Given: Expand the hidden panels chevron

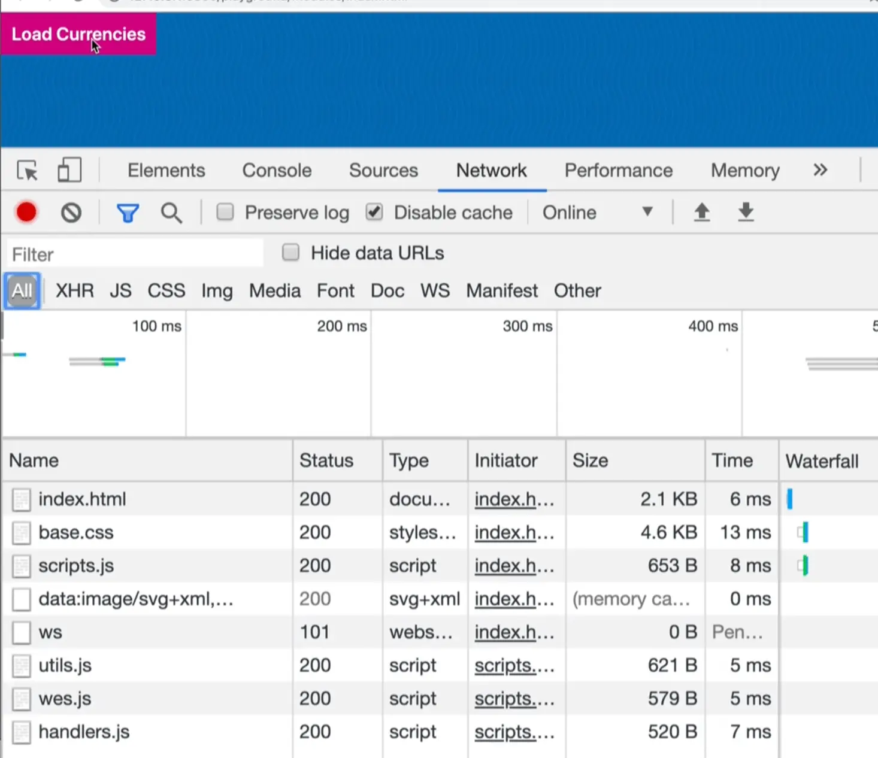Looking at the screenshot, I should pos(820,170).
